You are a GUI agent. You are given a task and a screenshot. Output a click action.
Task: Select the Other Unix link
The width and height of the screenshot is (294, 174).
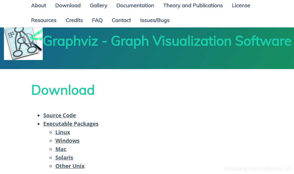[x=70, y=166]
